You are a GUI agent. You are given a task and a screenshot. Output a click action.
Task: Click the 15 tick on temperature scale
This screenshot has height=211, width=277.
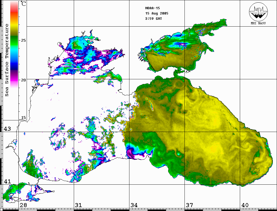point(23,117)
